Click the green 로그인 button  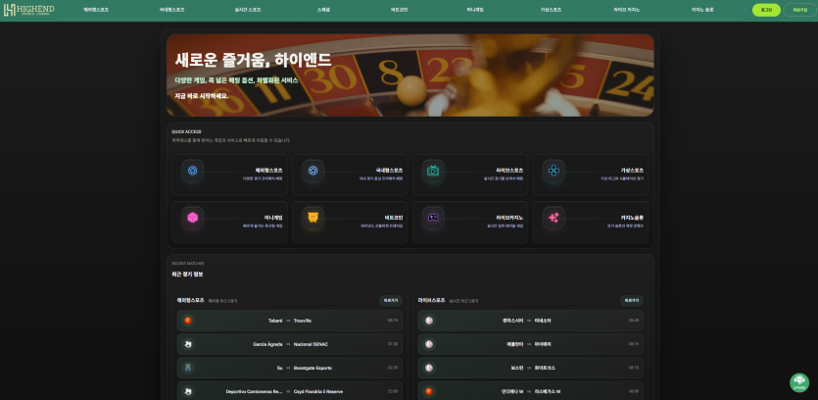click(766, 10)
